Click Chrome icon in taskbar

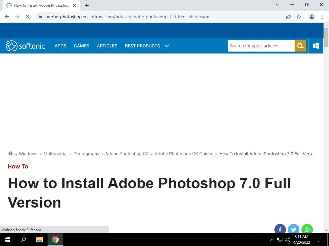point(55,240)
